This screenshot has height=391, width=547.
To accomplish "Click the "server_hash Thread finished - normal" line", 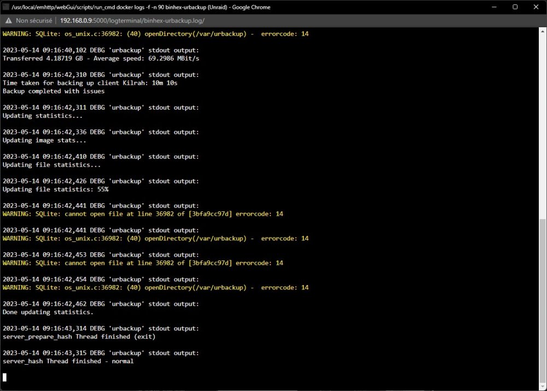I will pos(68,362).
